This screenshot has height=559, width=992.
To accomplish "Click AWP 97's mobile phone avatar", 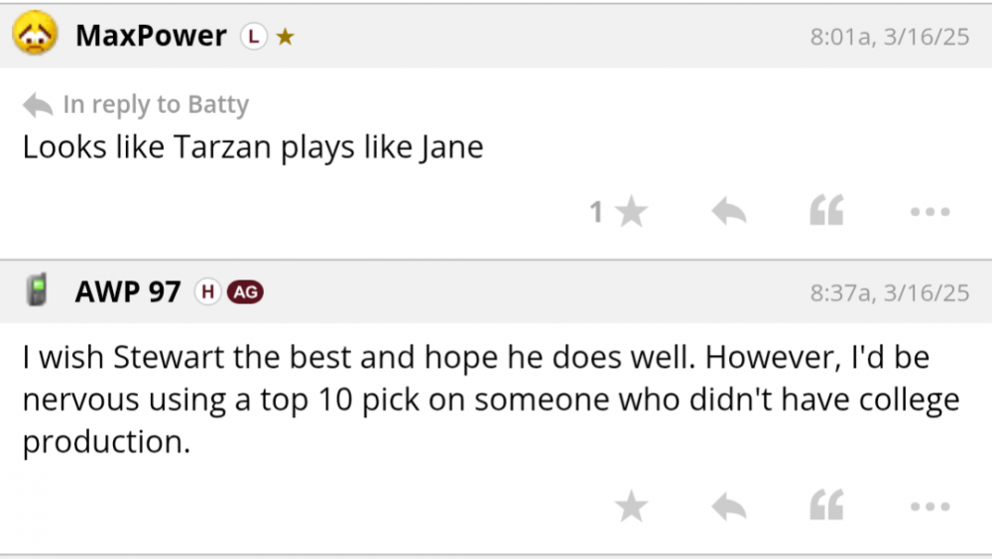I will pyautogui.click(x=38, y=290).
